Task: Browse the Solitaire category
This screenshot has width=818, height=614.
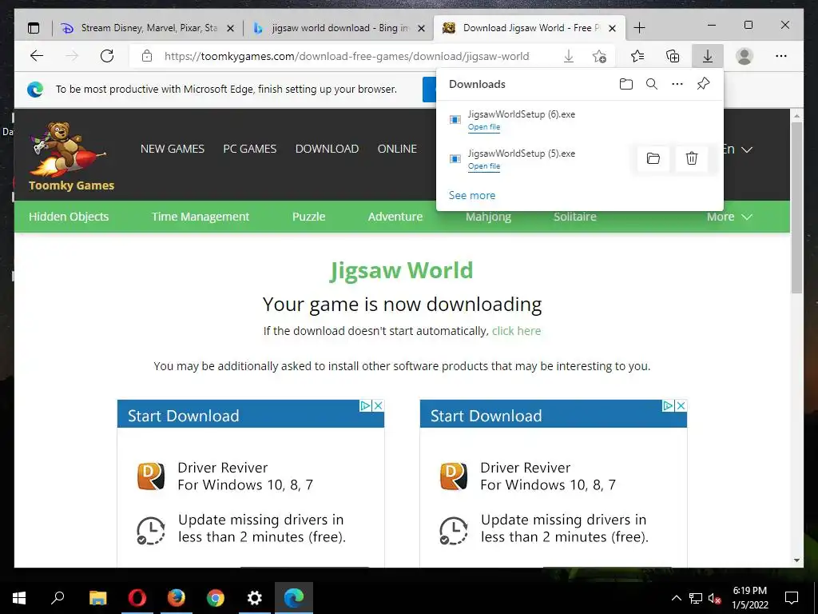Action: point(575,217)
